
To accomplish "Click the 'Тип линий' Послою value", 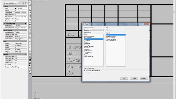I will click(x=21, y=12).
